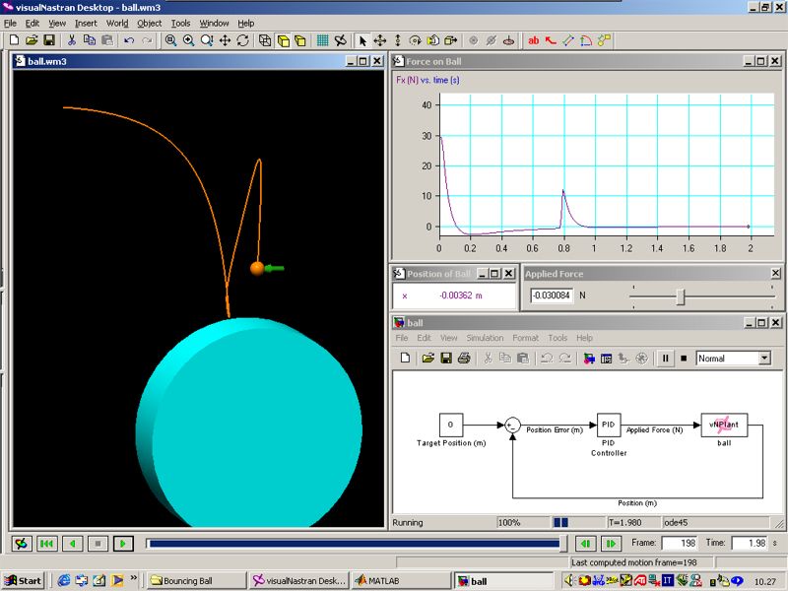Click the Frame number field
Screen dimensions: 788x591
(680, 544)
